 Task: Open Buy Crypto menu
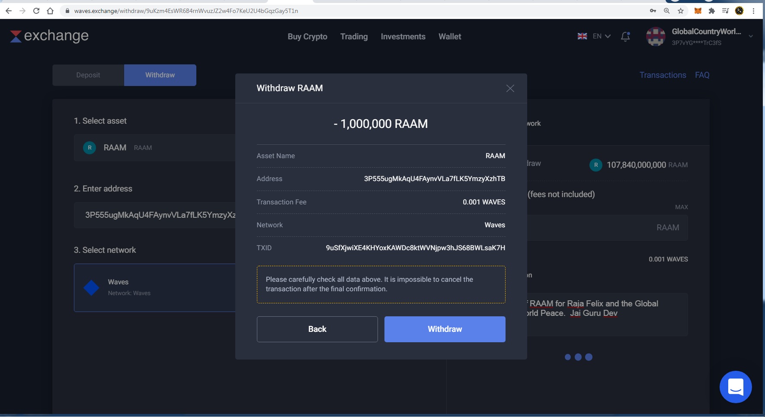307,37
